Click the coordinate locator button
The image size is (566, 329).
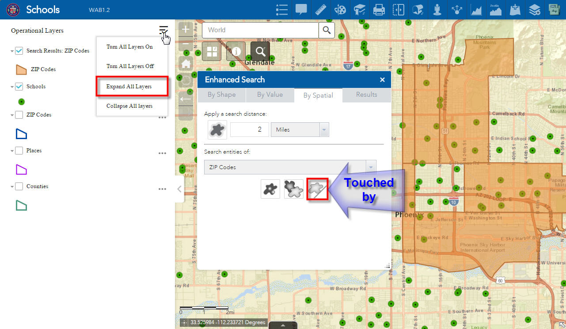pyautogui.click(x=184, y=323)
